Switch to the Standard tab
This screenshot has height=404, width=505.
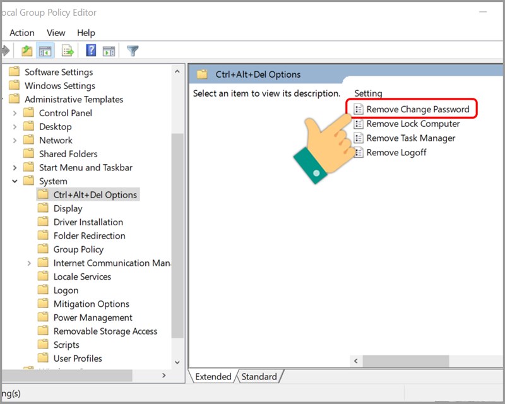259,377
